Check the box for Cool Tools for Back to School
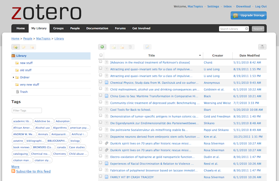Image resolution: width=279 pixels, height=181 pixels. pyautogui.click(x=101, y=109)
